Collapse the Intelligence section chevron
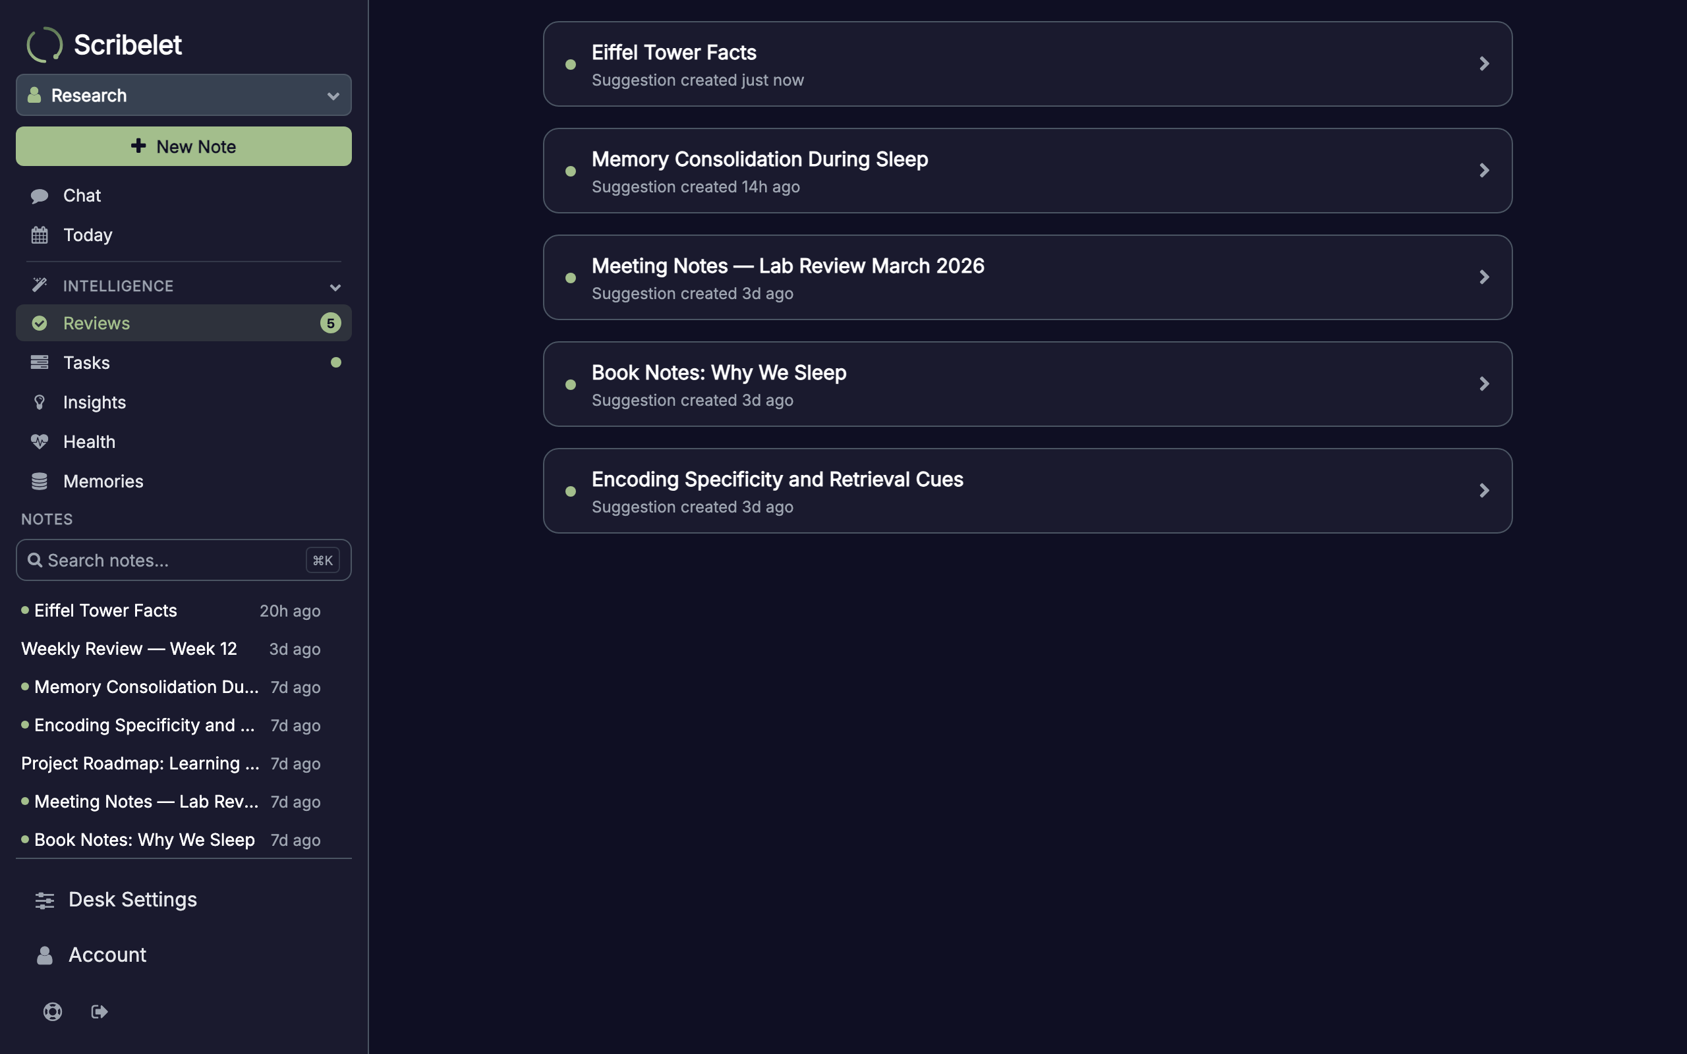 (335, 287)
